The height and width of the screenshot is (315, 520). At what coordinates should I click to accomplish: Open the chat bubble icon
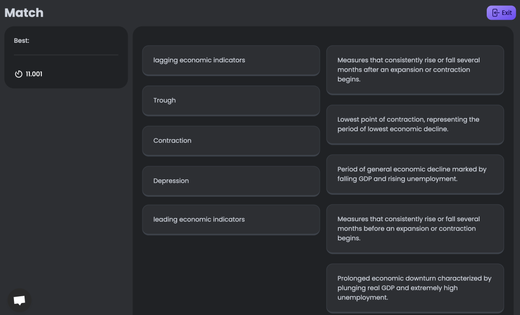pyautogui.click(x=19, y=300)
